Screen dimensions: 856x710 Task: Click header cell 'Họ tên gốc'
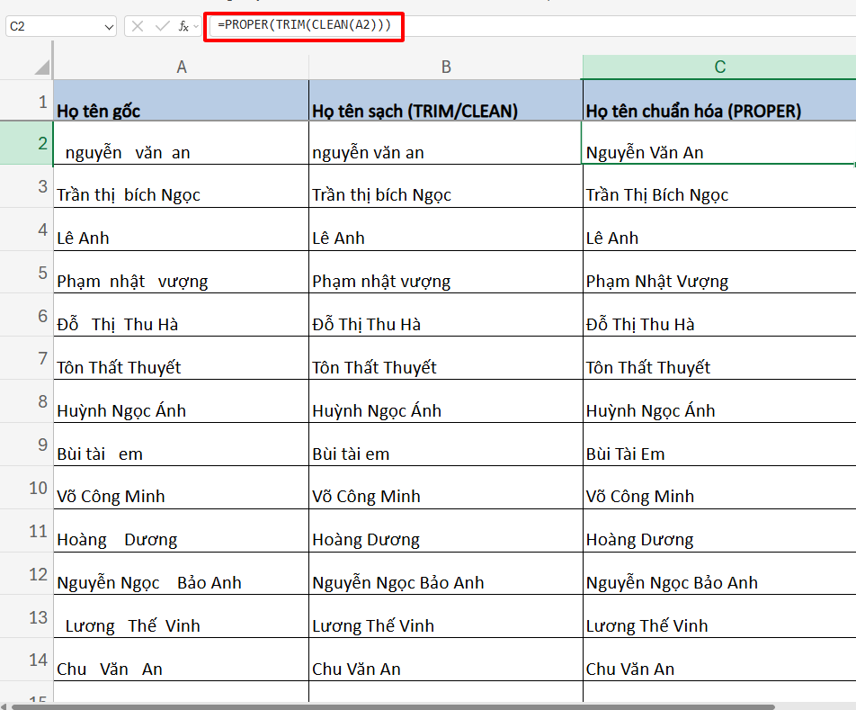pos(182,101)
